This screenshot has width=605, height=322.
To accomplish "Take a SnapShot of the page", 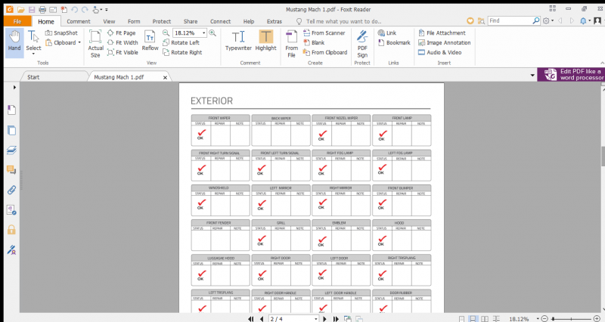I will tap(61, 33).
